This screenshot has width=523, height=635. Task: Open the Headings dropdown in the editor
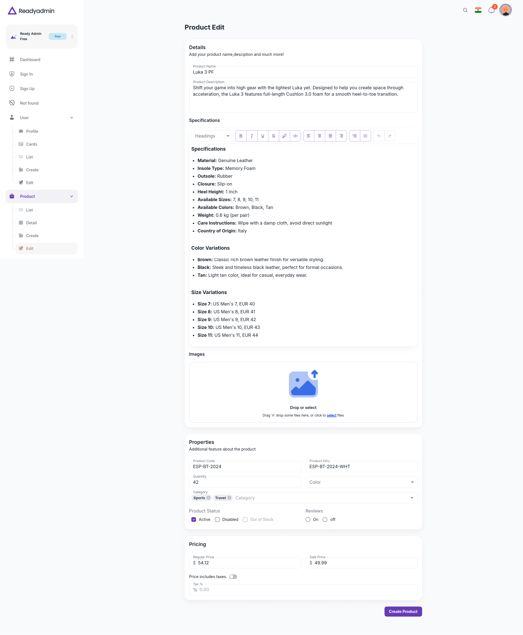point(212,136)
